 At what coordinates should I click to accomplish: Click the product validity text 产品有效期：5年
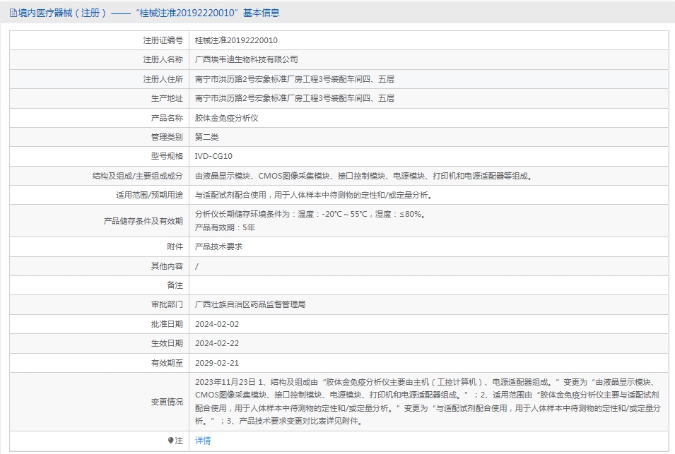(x=225, y=227)
